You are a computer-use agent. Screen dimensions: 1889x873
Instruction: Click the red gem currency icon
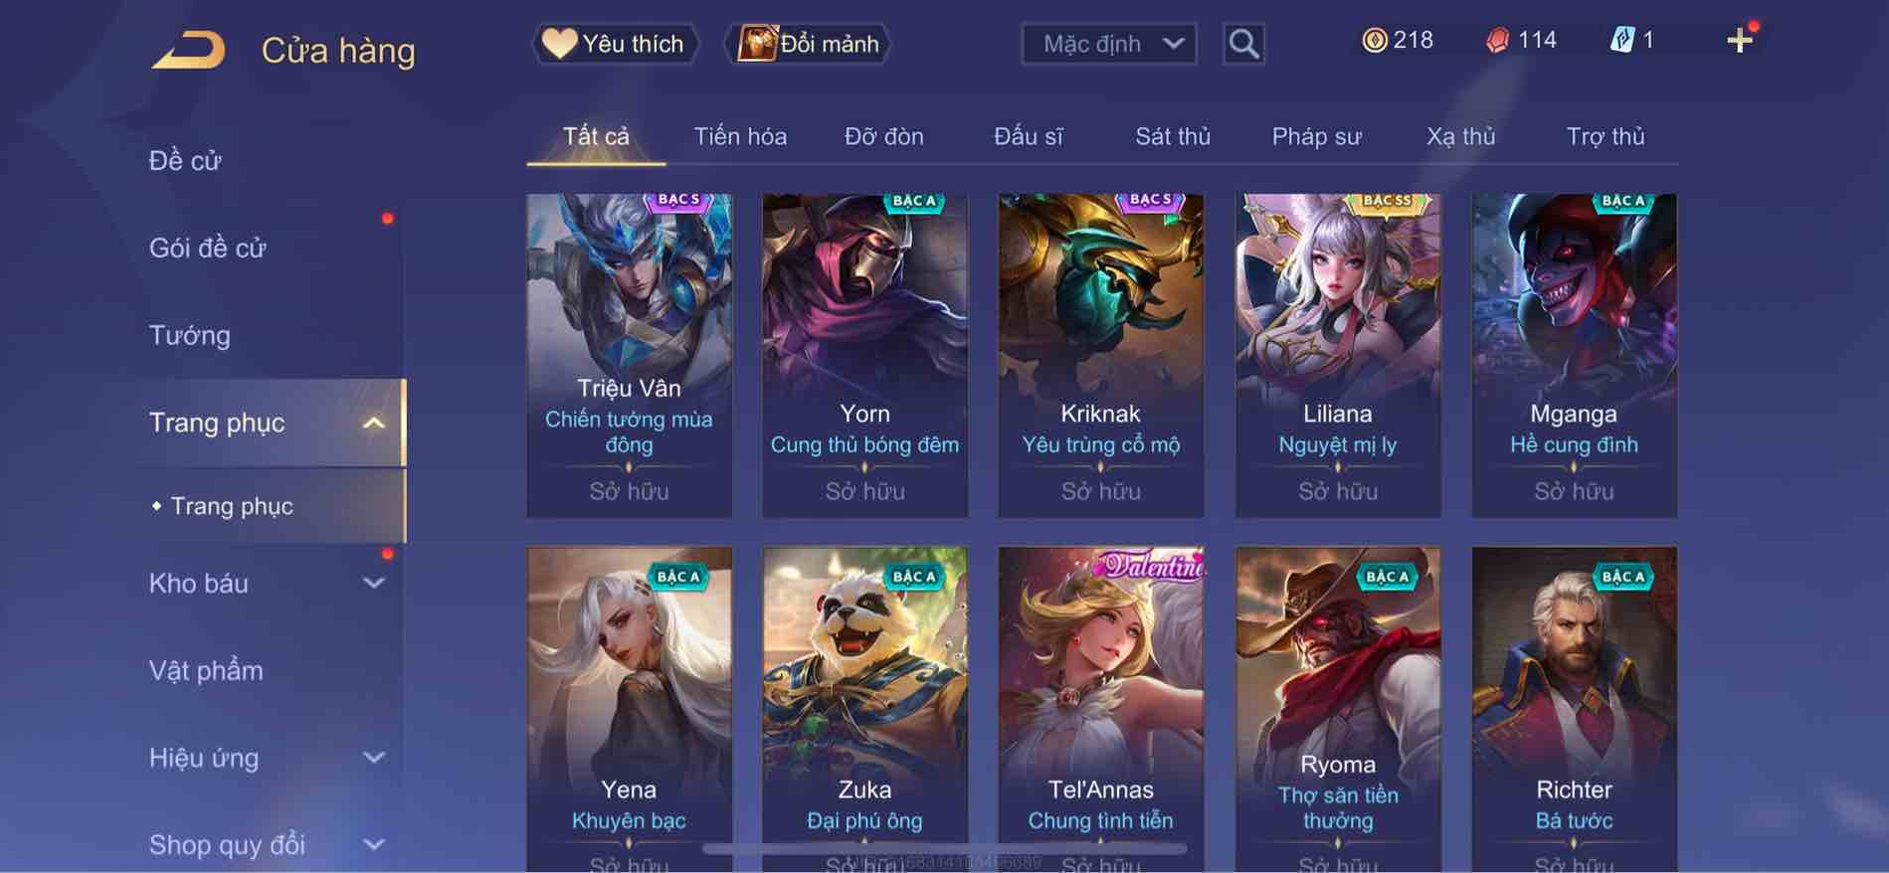point(1497,41)
